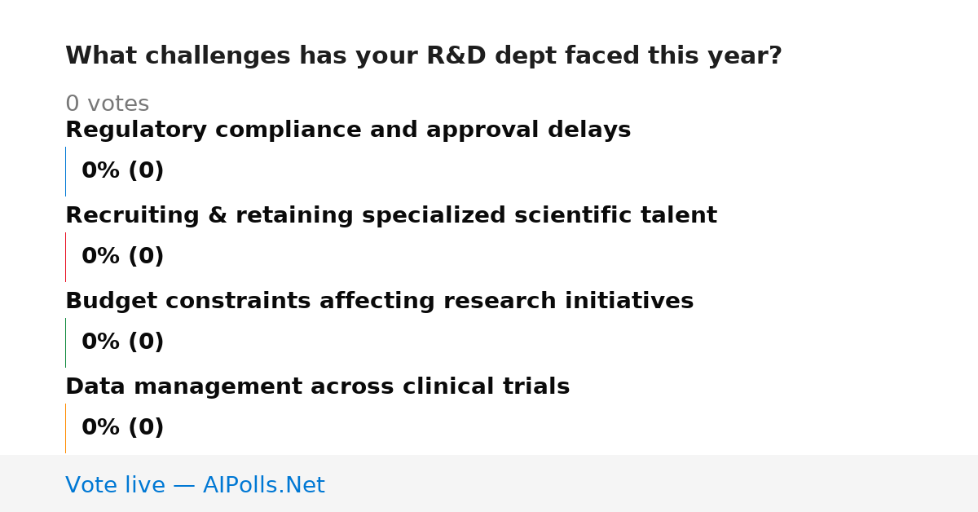Image resolution: width=978 pixels, height=512 pixels.
Task: Click 0% (0) result under Recruiting talent
Action: coord(122,257)
